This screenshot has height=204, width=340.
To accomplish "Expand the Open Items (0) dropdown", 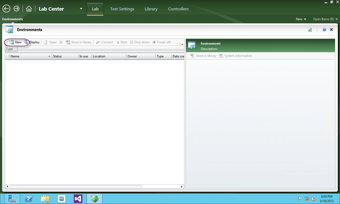I will 325,19.
